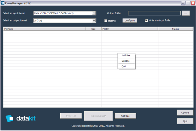
Task: Select the Catia V5 3D input format box
Action: tap(65, 13)
